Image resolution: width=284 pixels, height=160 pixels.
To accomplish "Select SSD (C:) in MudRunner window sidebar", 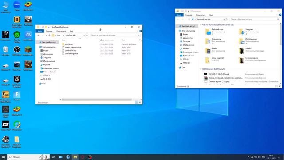I will [x=46, y=75].
